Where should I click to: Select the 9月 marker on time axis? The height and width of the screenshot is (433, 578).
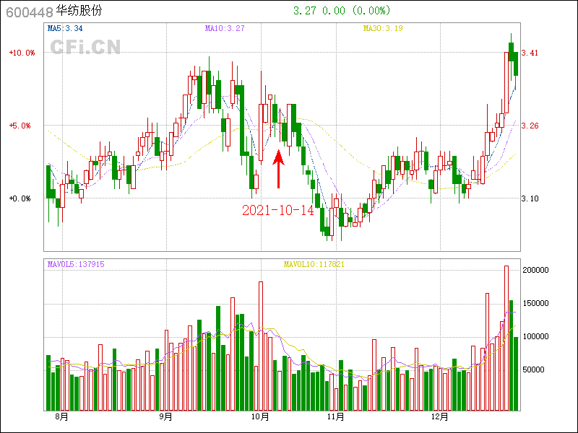[x=165, y=417]
